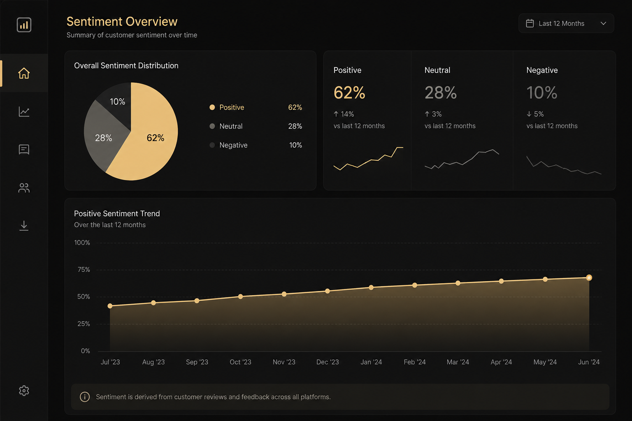Click the down arrow beside 5%
The width and height of the screenshot is (632, 421).
click(x=529, y=114)
